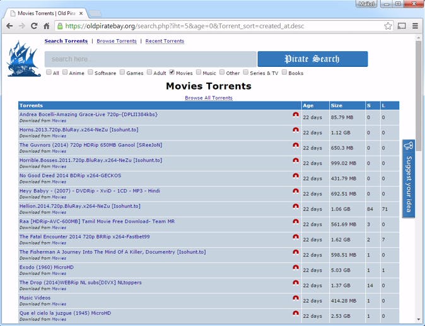Click the Maikel user profile button
The height and width of the screenshot is (326, 425).
(x=366, y=4)
